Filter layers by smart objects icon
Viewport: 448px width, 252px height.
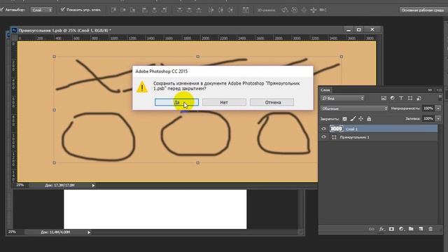(419, 98)
